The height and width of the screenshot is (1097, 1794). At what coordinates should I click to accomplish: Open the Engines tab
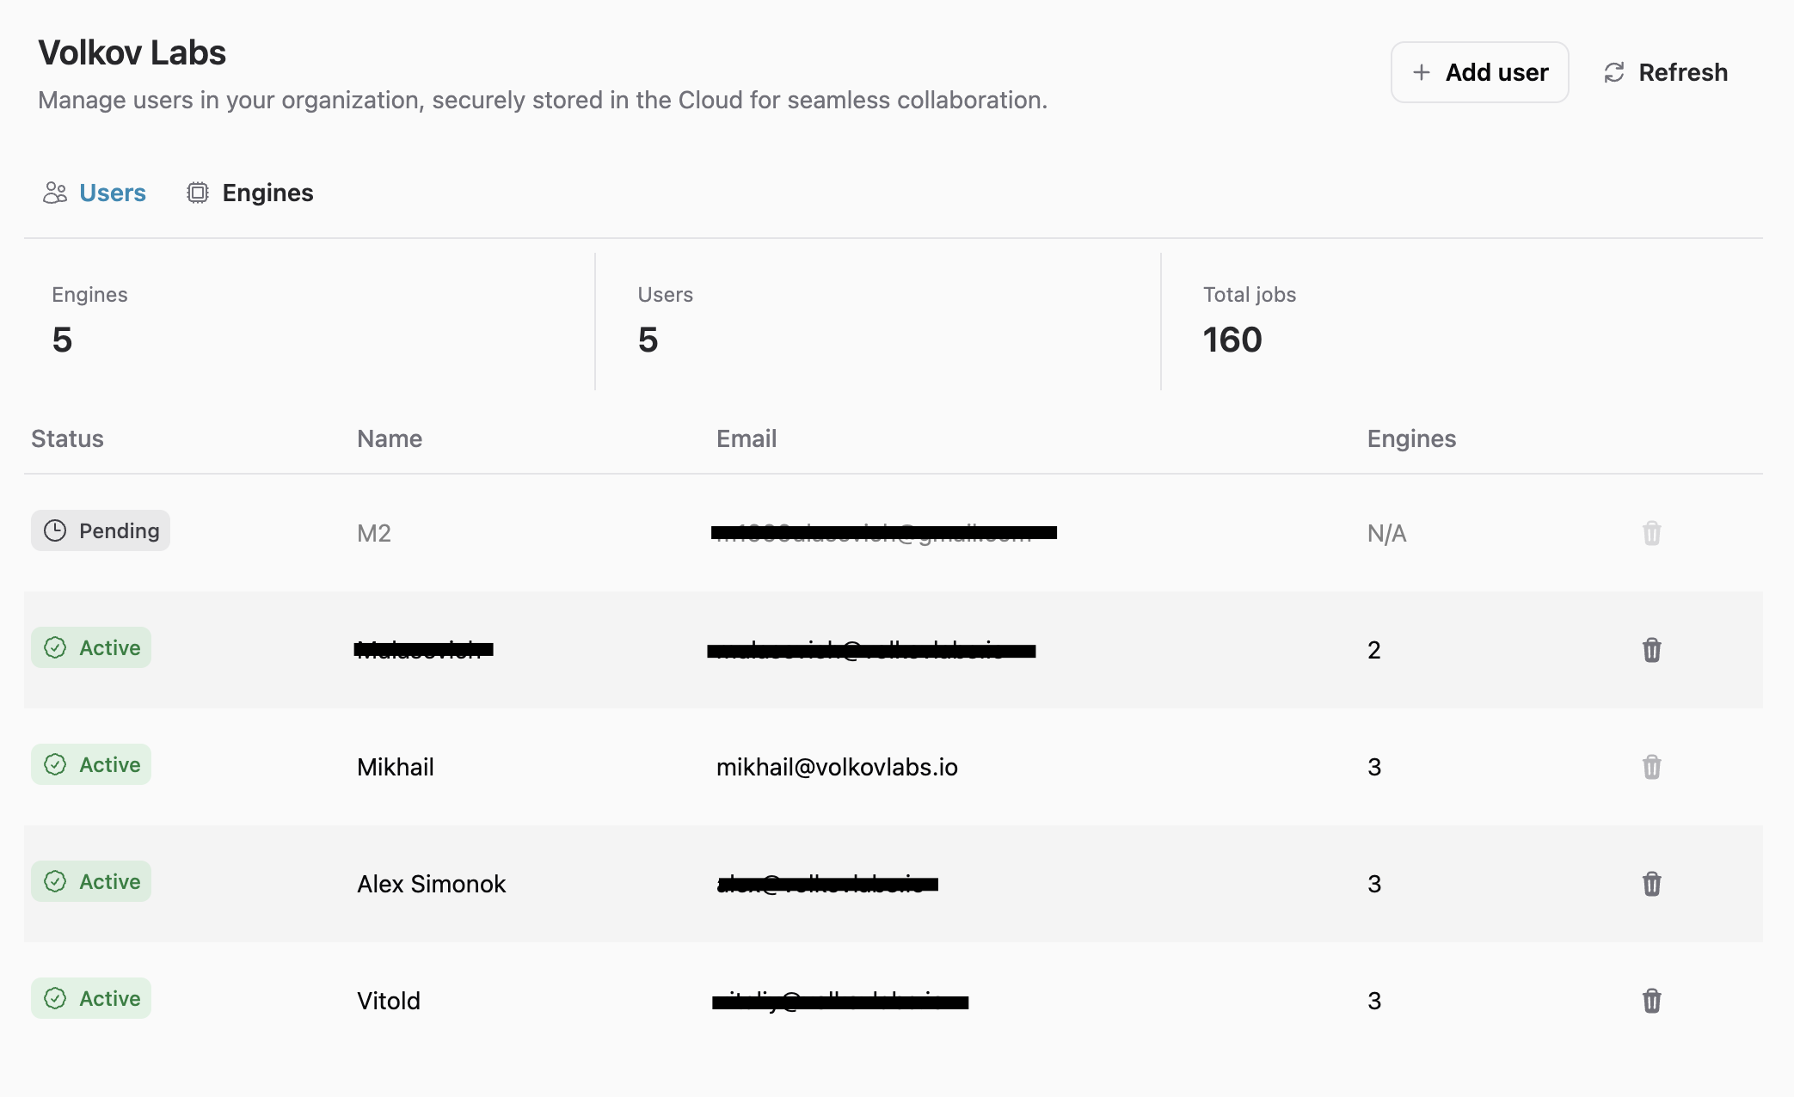(250, 193)
